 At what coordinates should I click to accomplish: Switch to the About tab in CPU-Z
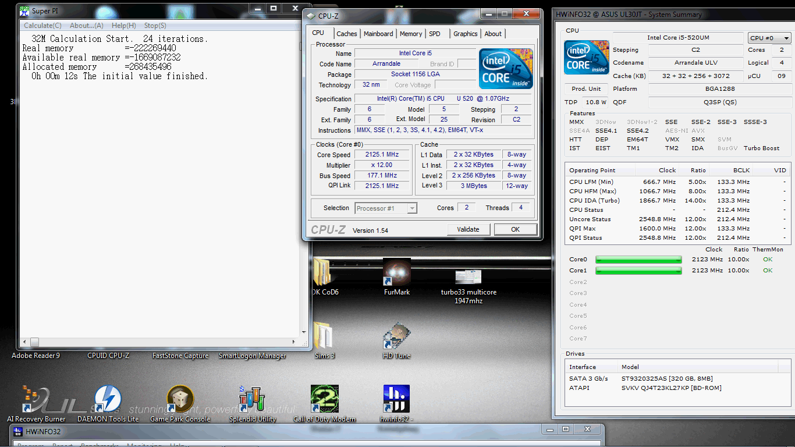point(493,34)
